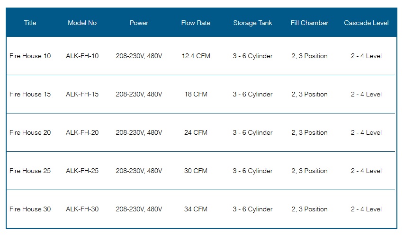Select the Fire House 10 row title

30,56
